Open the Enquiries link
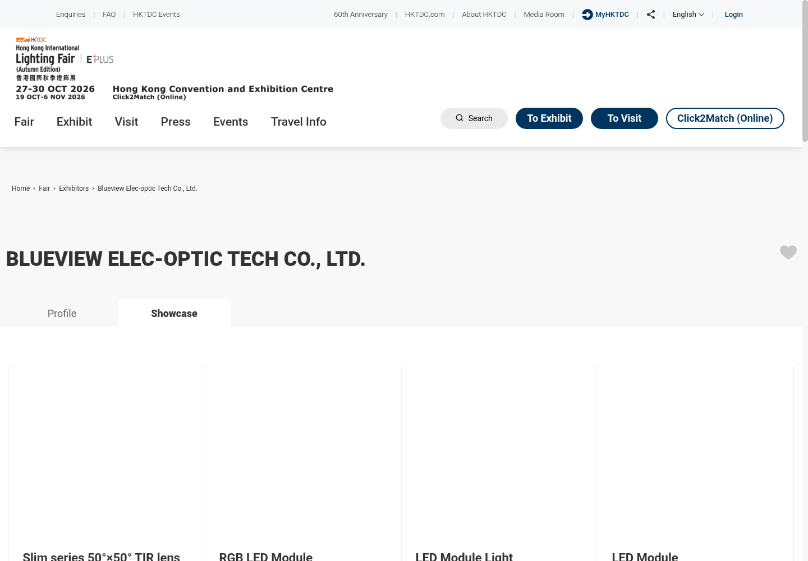 71,15
